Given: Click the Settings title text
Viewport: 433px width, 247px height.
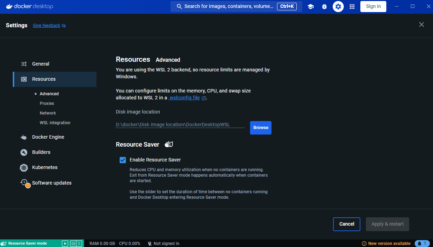Looking at the screenshot, I should point(17,25).
